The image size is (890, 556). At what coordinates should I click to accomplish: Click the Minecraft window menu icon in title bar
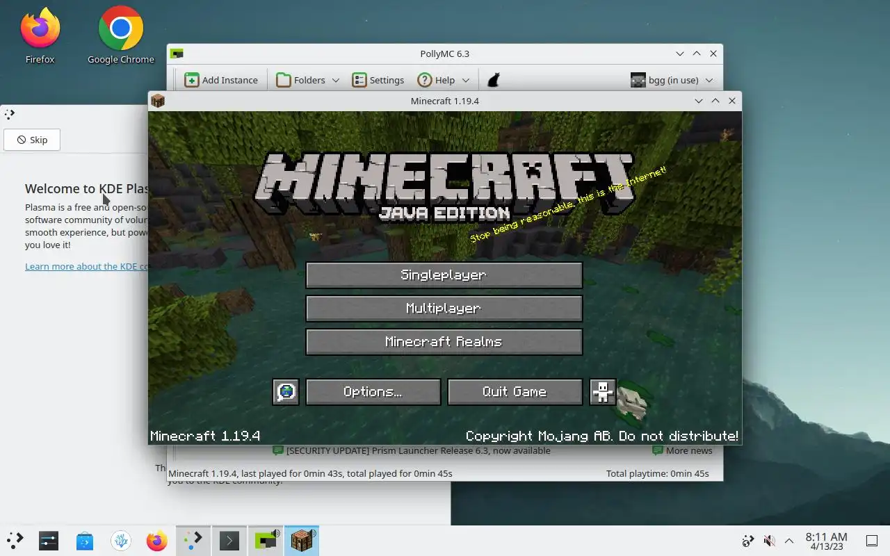158,101
